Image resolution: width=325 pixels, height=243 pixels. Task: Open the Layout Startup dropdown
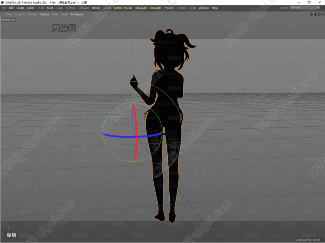305,8
